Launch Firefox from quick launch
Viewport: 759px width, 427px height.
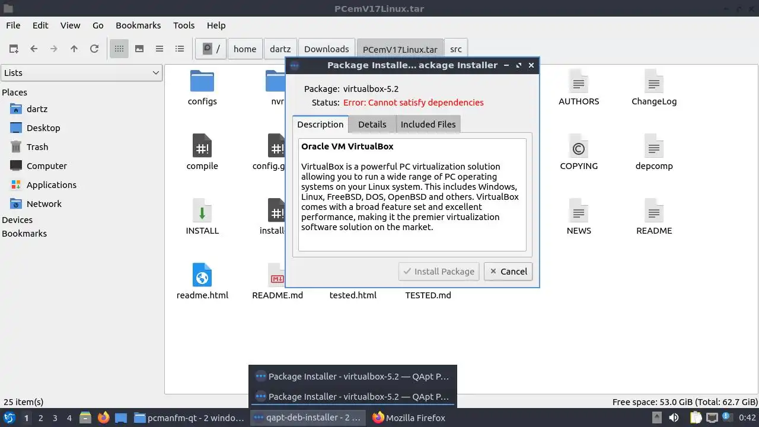103,418
